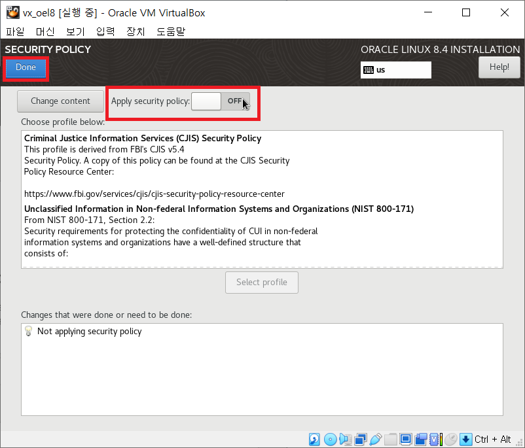Click the host key down-arrow icon
The height and width of the screenshot is (448, 525).
click(465, 439)
